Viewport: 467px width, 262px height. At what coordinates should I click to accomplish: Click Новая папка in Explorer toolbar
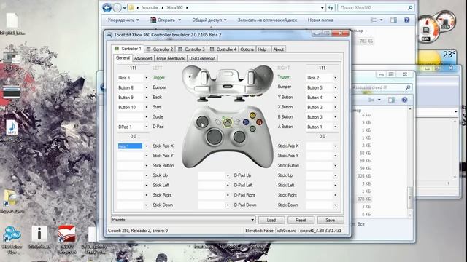click(x=320, y=20)
